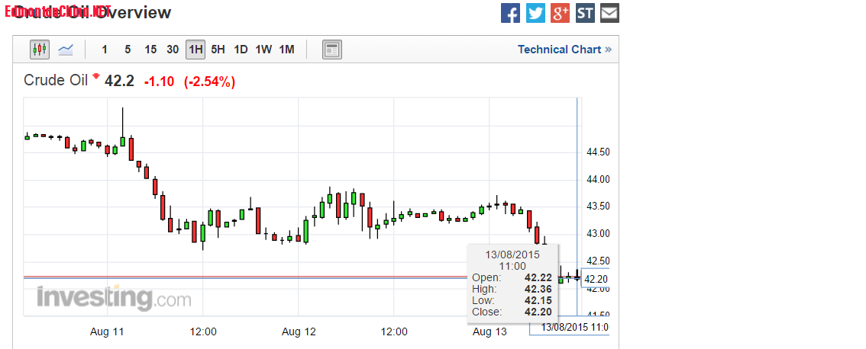
Task: Switch to candlestick chart type
Action: pos(40,50)
